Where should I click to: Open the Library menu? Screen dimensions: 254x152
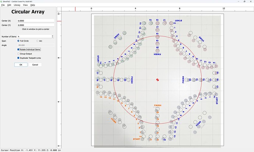(x=17, y=5)
